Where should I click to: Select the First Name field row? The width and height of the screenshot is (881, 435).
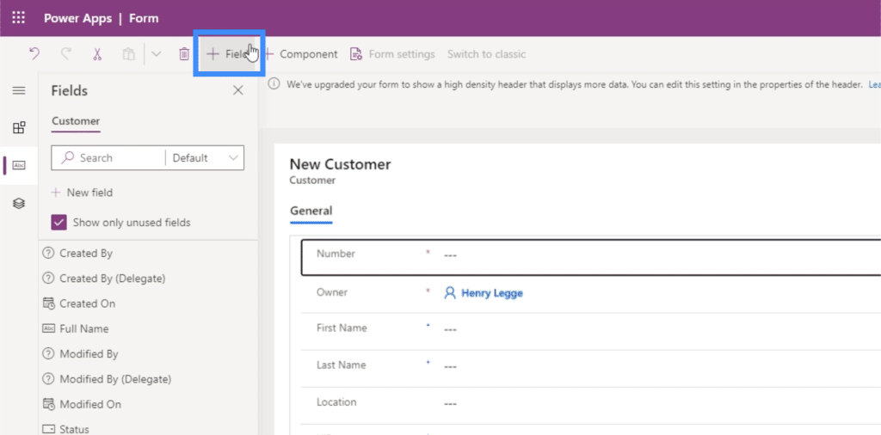(591, 331)
